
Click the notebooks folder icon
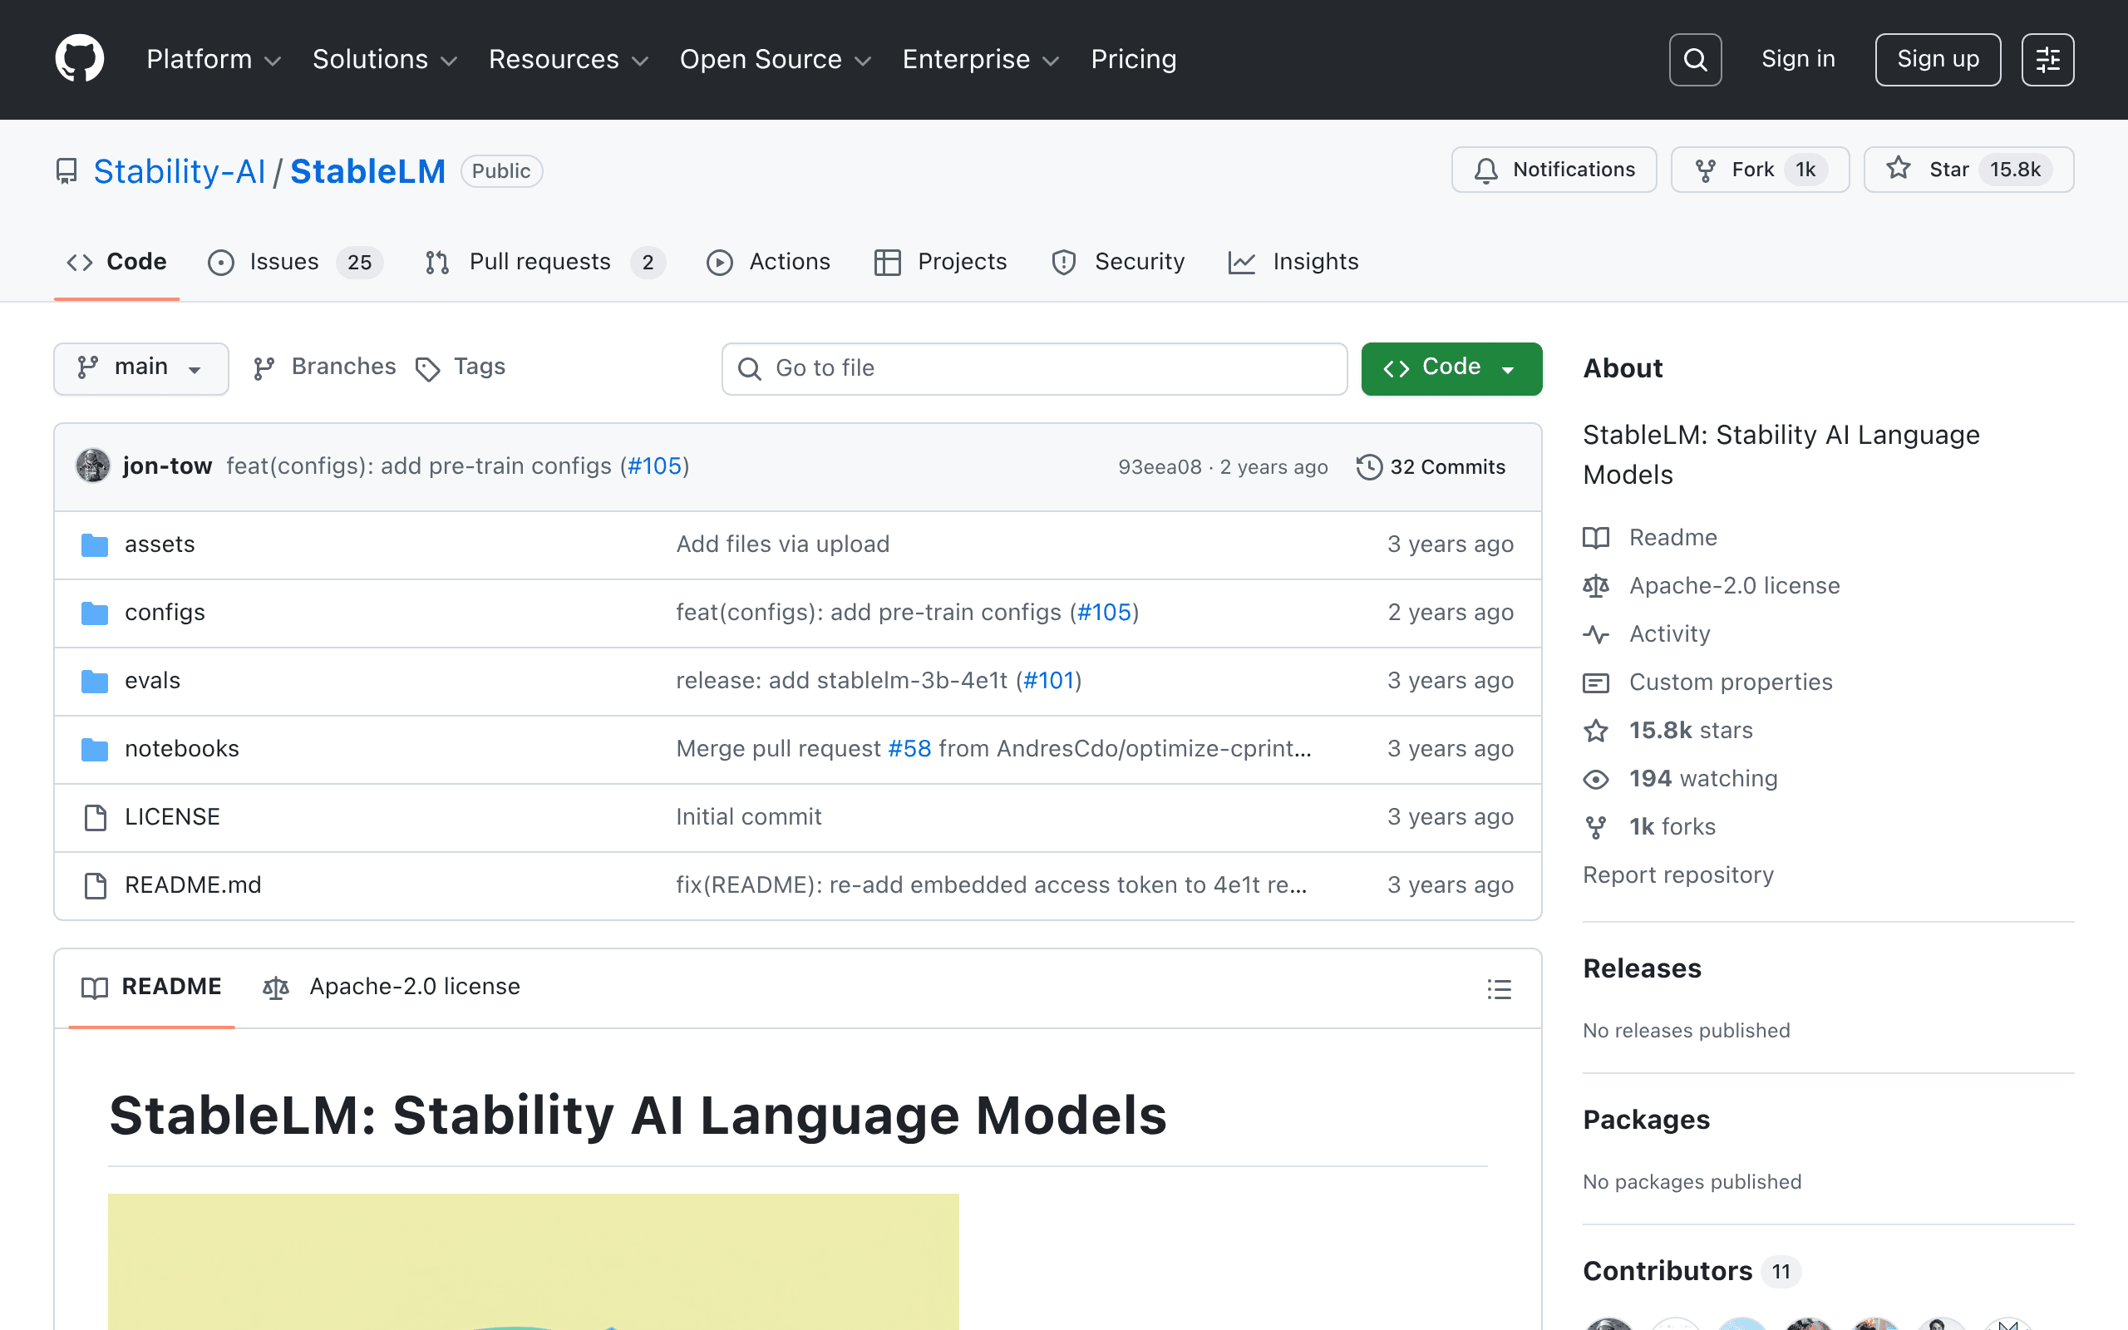94,750
